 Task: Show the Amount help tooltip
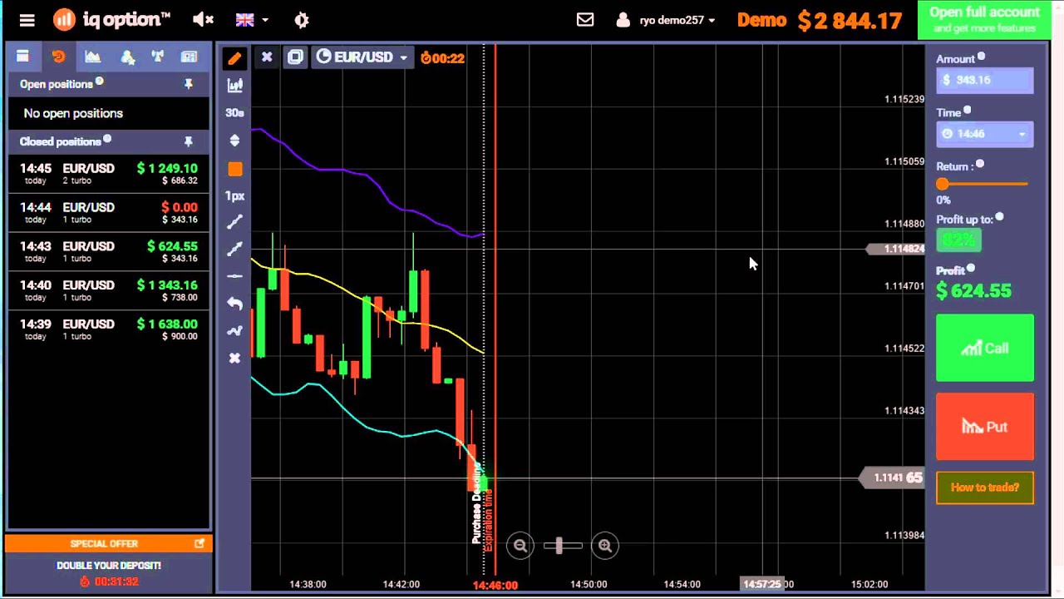click(x=982, y=57)
